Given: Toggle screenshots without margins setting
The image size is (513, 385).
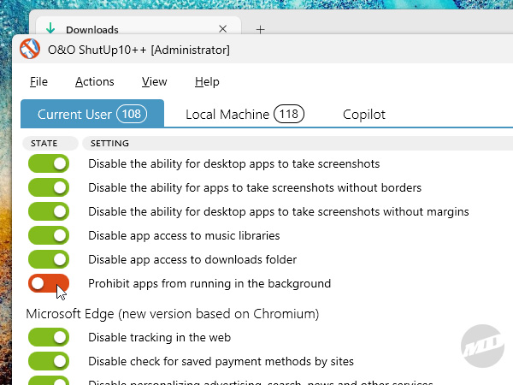Looking at the screenshot, I should pos(49,211).
